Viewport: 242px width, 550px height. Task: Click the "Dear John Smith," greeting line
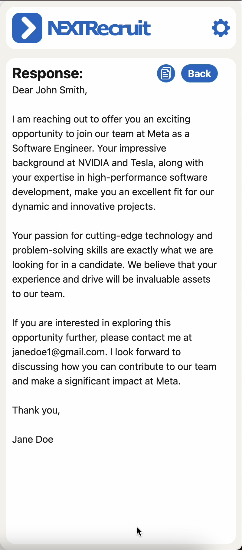50,90
